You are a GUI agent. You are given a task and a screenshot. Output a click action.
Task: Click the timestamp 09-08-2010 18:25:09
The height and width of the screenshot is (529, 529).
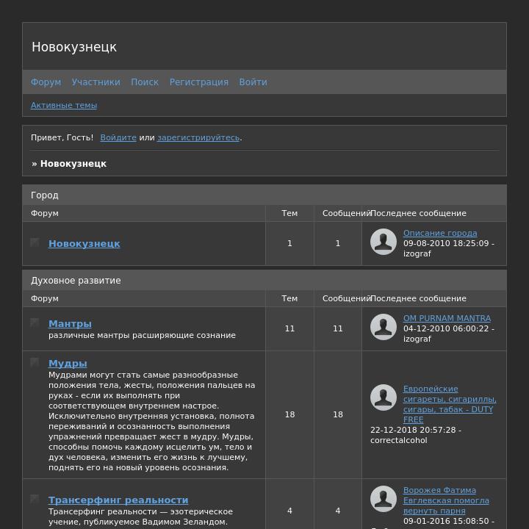(x=446, y=243)
